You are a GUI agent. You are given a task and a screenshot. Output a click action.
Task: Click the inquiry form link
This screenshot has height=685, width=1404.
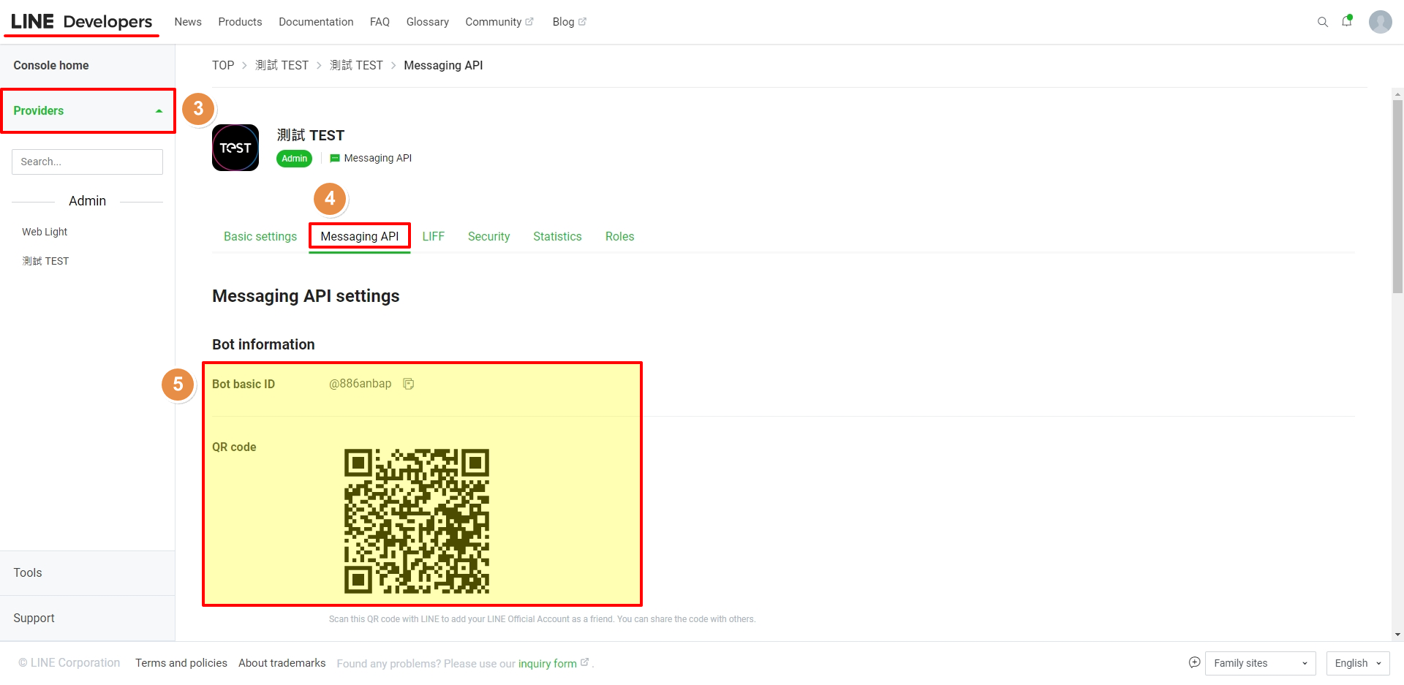tap(548, 664)
